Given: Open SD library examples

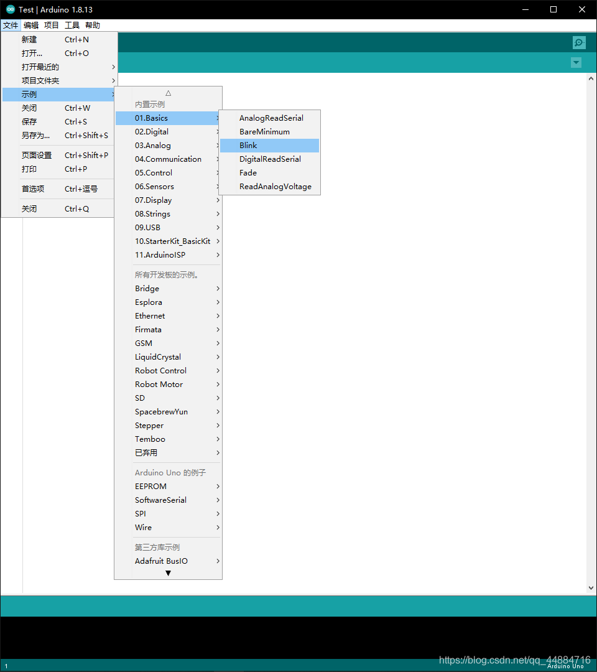Looking at the screenshot, I should click(169, 398).
